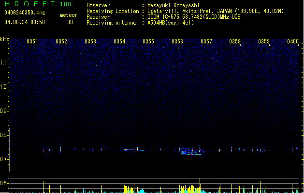Image resolution: width=304 pixels, height=193 pixels.
Task: Click the meteor count value 30
Action: 70,22
